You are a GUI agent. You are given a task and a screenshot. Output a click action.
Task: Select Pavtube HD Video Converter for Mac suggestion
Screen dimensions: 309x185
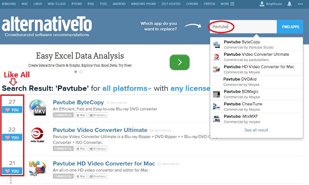tap(256, 69)
